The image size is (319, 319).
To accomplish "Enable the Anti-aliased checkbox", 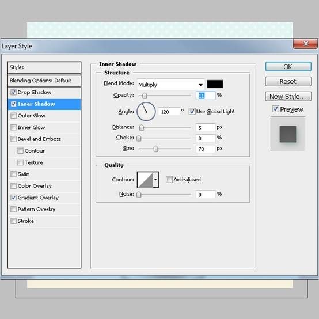I will [x=169, y=180].
